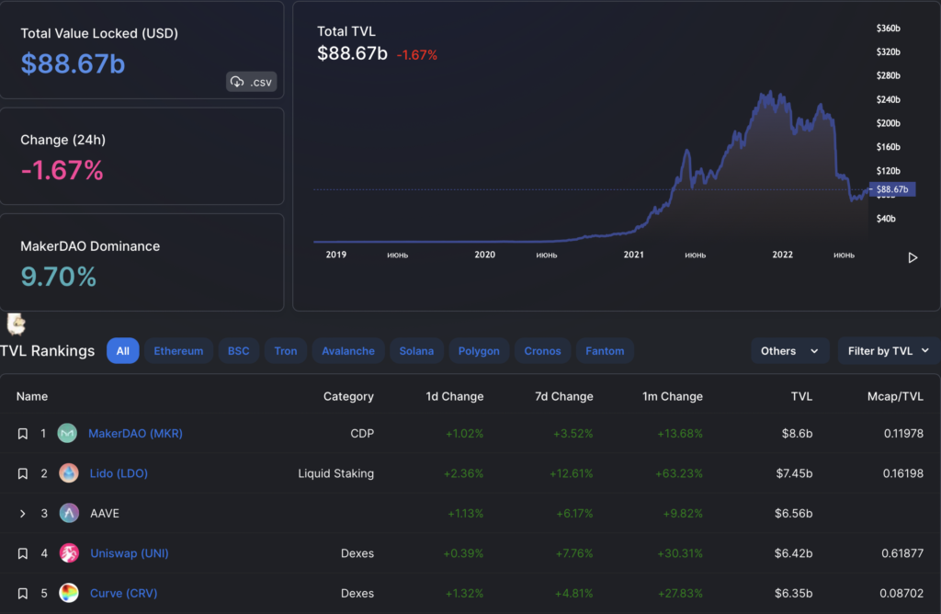Click the MakerDAO protocol logo
The image size is (941, 614).
tap(66, 433)
